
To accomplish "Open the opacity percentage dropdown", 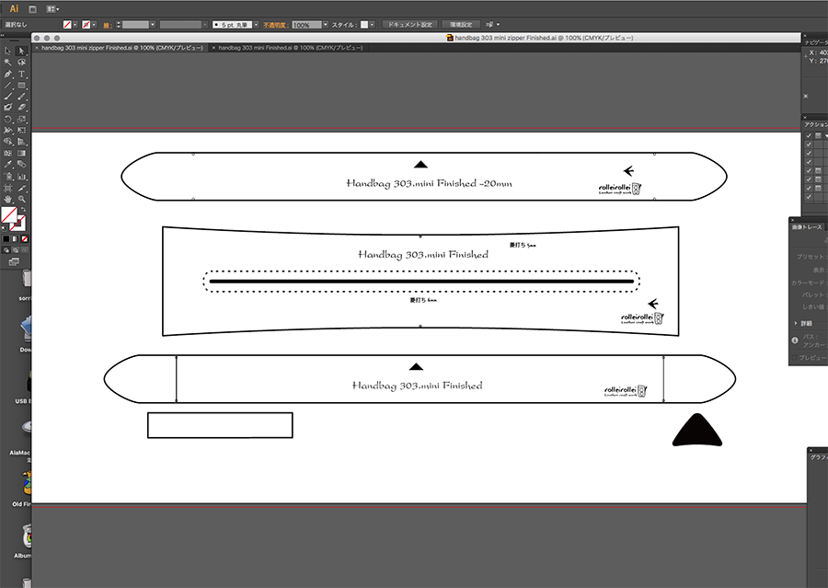I will (x=325, y=24).
